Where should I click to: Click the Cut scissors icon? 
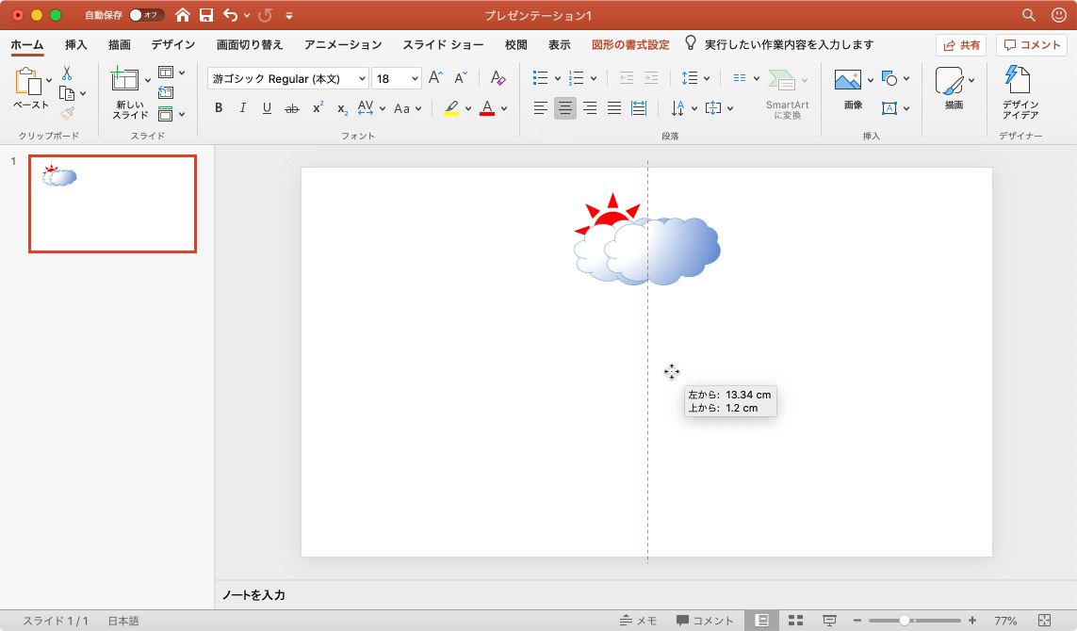coord(67,73)
